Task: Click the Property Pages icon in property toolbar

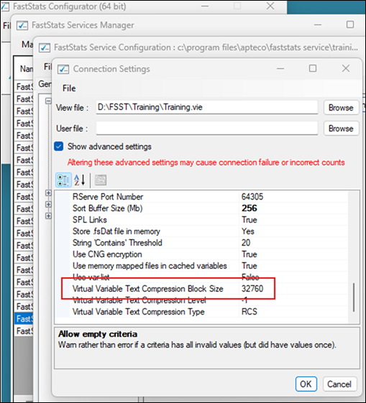Action: click(x=101, y=180)
